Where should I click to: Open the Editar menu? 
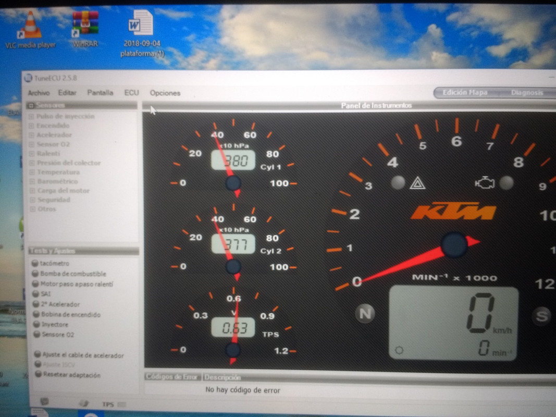tap(67, 93)
